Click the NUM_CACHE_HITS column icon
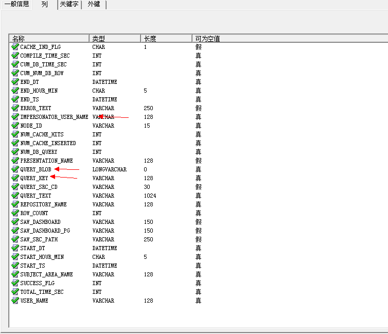 click(15, 134)
